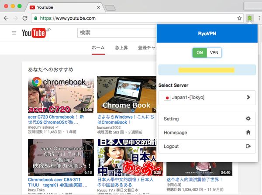Turn off the VPN with the ON switch

pyautogui.click(x=200, y=53)
